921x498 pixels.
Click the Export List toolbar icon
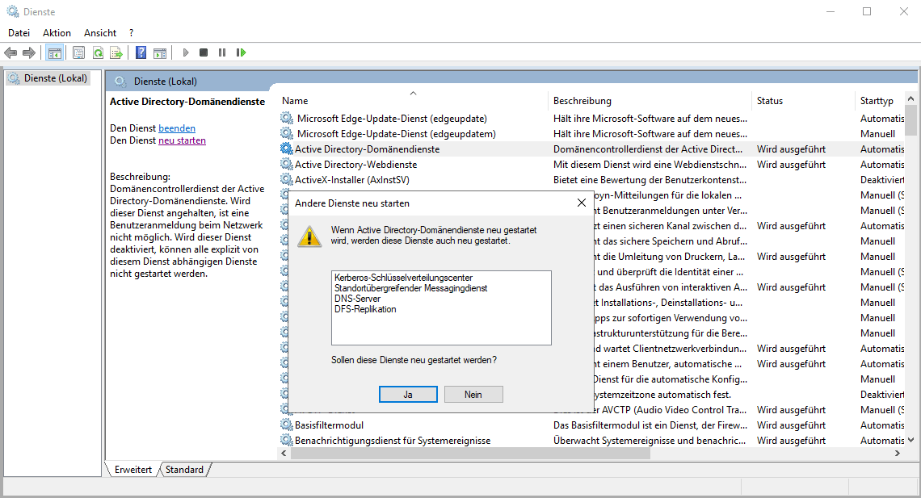[116, 52]
